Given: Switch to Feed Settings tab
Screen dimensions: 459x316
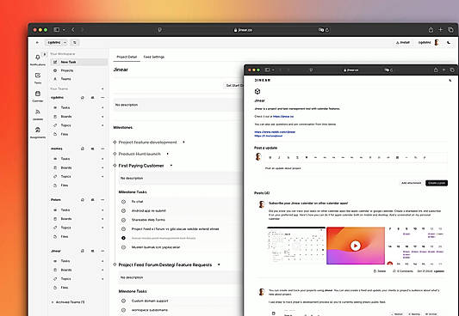Looking at the screenshot, I should [153, 57].
